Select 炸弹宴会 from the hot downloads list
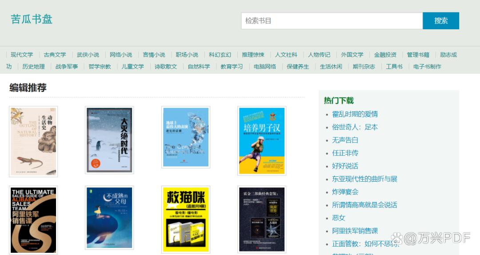480x255 pixels. coord(345,192)
